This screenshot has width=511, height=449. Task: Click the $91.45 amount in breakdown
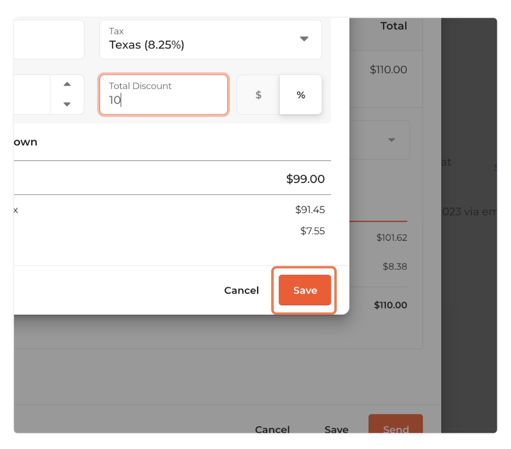click(x=310, y=209)
